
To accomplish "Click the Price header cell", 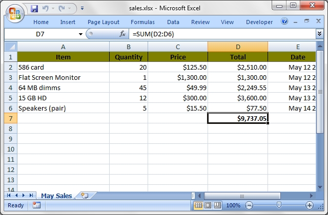I will [178, 57].
